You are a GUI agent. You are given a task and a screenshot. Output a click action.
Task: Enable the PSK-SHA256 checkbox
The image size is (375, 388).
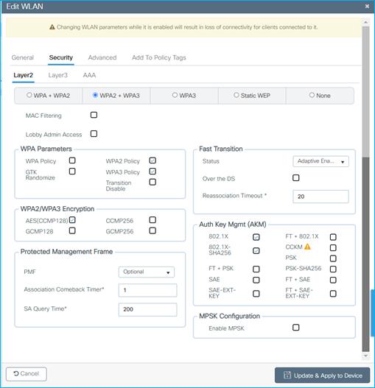click(x=333, y=269)
